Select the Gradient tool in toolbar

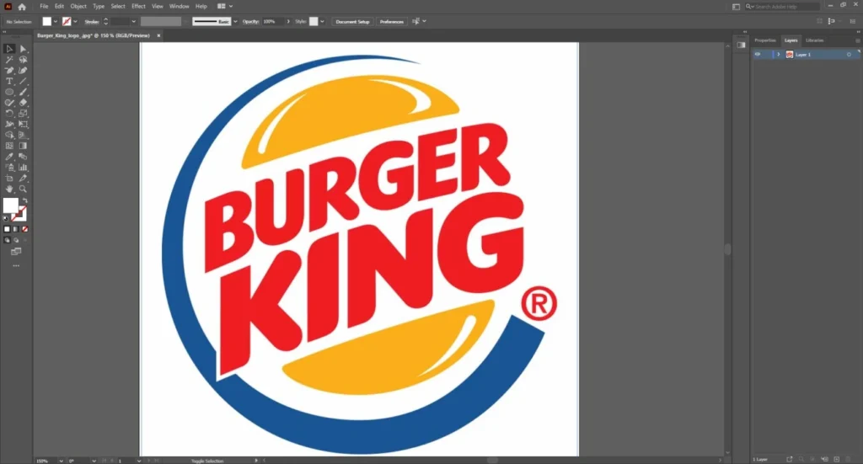23,146
